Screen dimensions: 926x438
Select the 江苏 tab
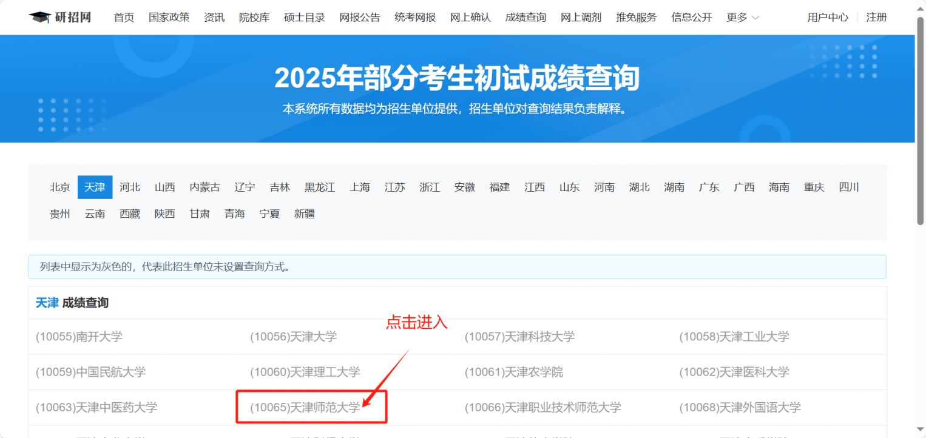point(394,187)
